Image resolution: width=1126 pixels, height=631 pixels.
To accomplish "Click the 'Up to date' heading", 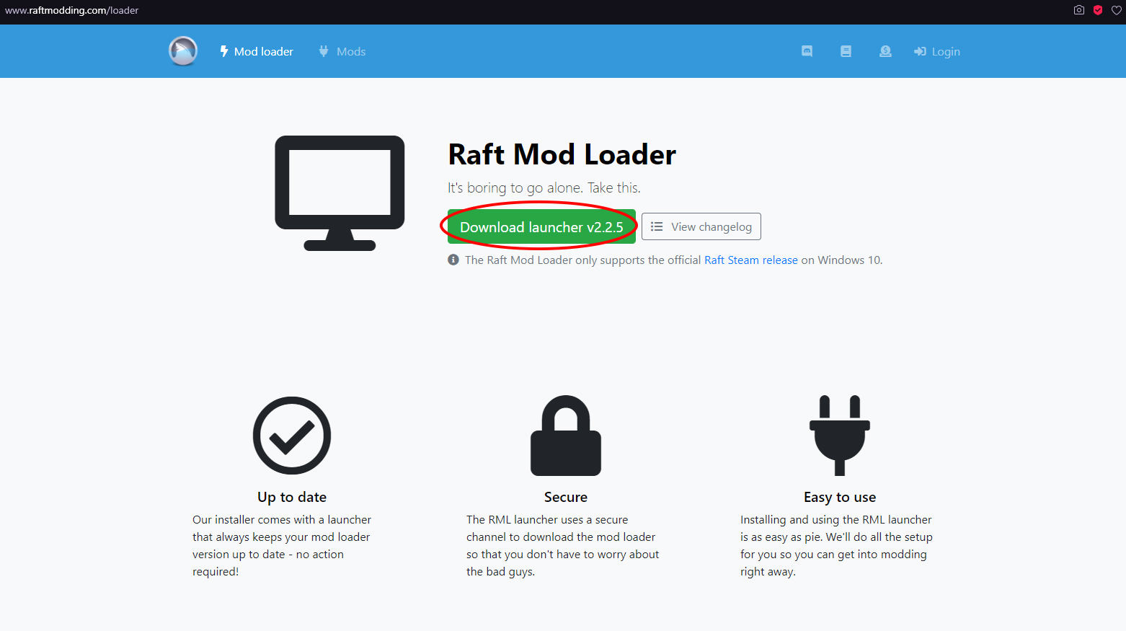I will click(292, 497).
